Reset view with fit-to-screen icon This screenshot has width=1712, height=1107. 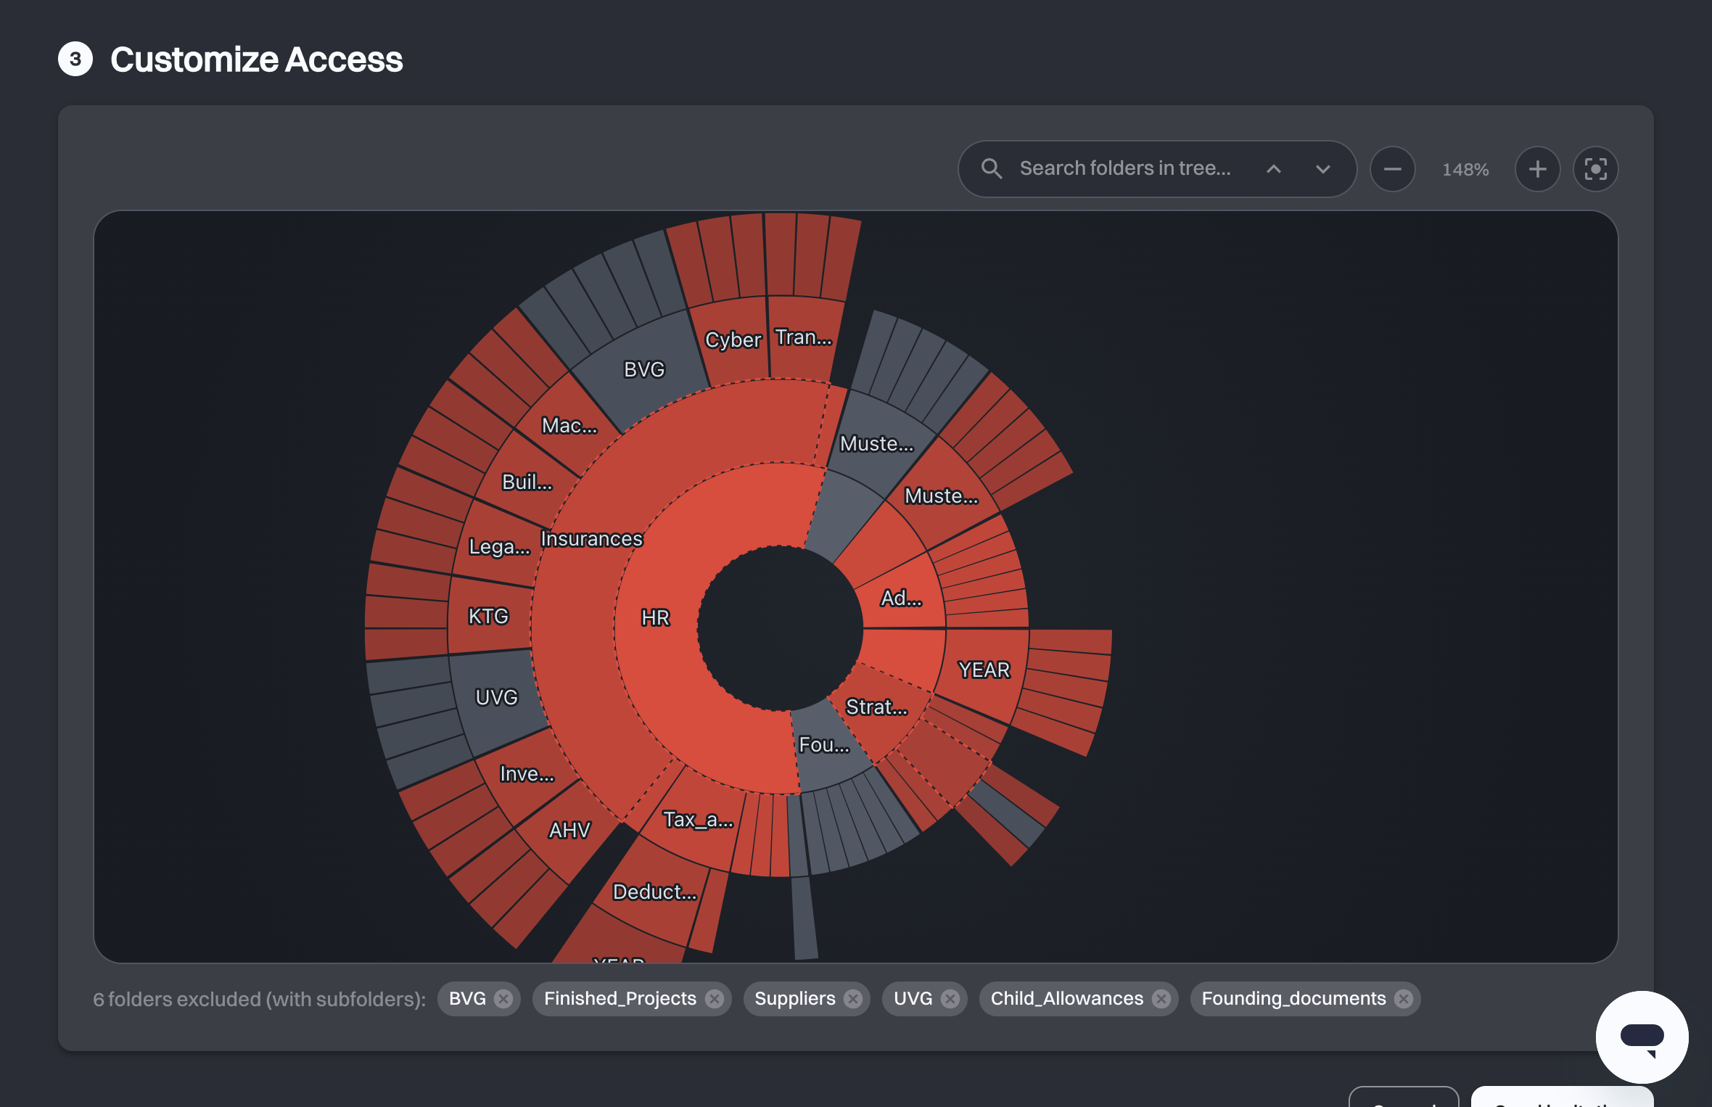(1595, 169)
